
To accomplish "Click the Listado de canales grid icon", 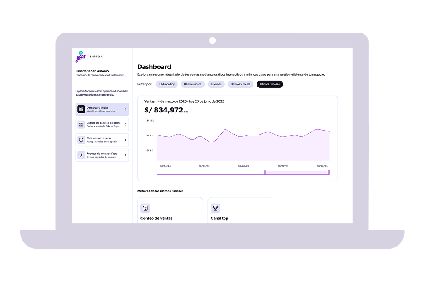I will (x=81, y=125).
